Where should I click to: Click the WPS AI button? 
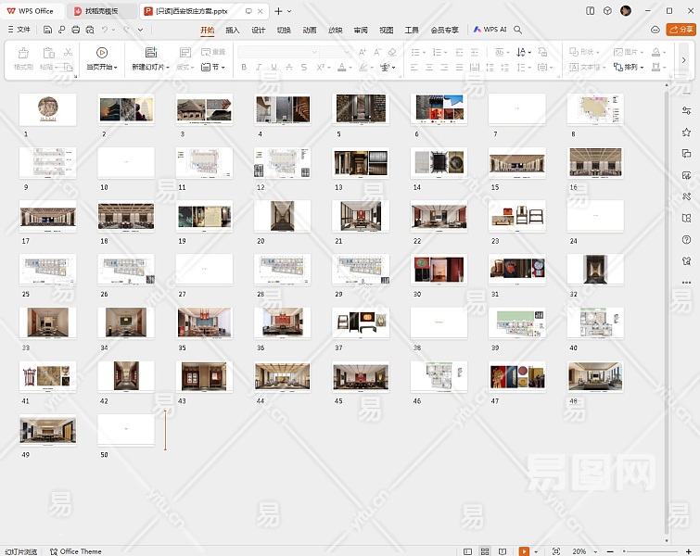[x=490, y=30]
